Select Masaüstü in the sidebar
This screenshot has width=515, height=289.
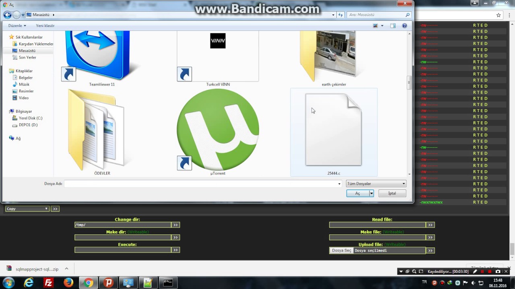tap(27, 51)
